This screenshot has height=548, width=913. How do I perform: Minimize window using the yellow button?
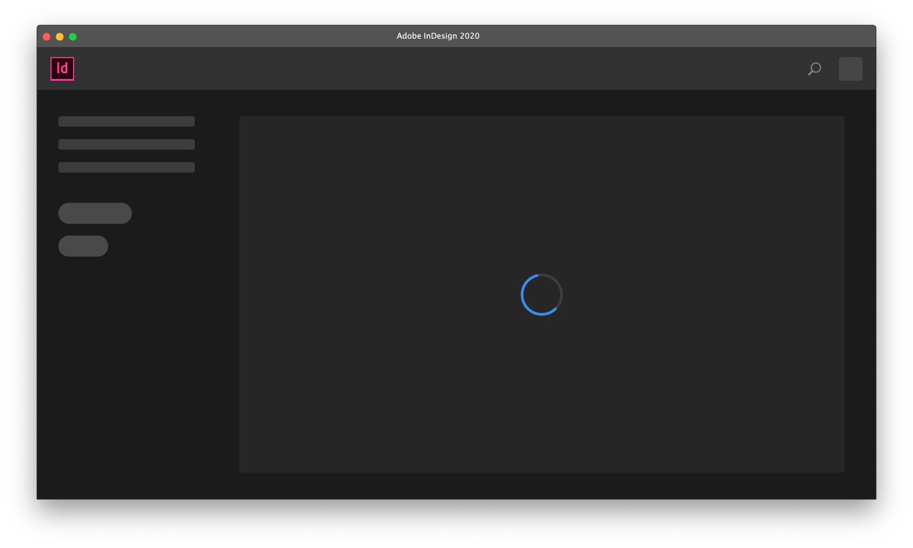pyautogui.click(x=60, y=36)
